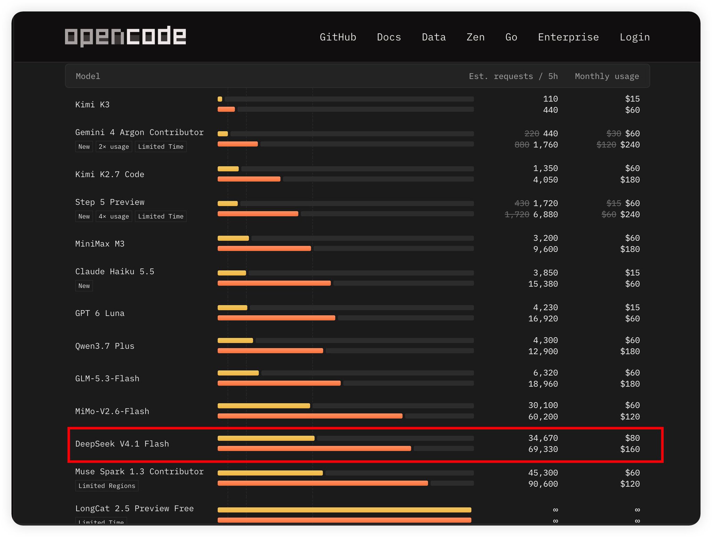Click the 4× usage badge
Screen dimensions: 712x537
tap(114, 216)
